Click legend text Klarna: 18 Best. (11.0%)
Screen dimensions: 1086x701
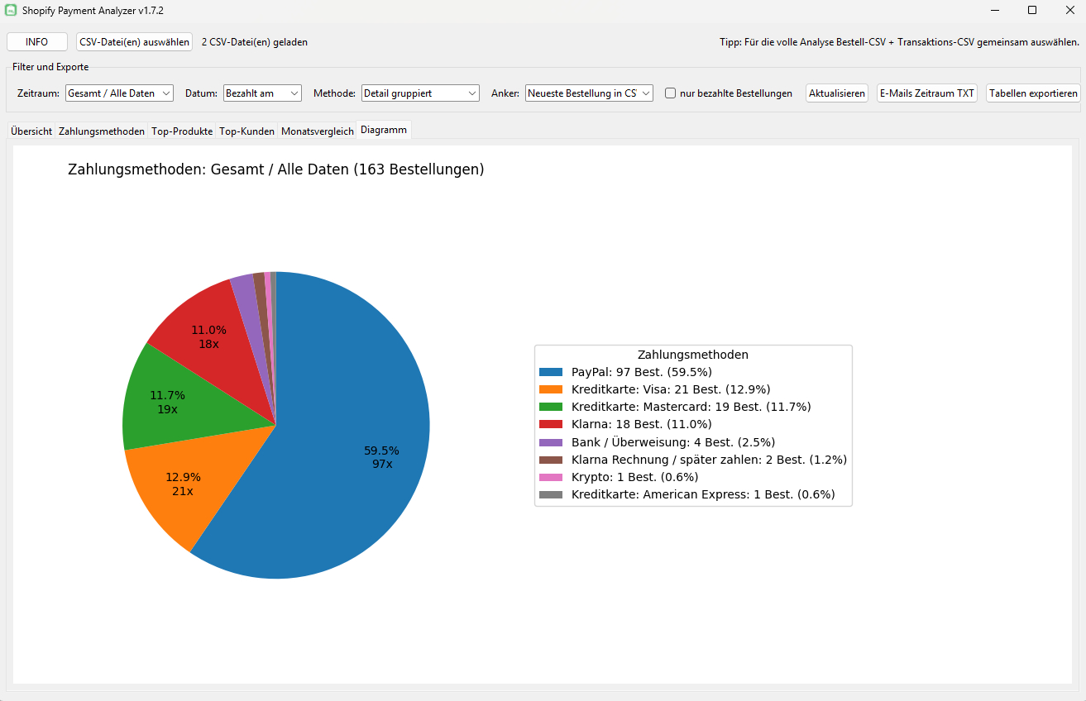[x=642, y=424]
